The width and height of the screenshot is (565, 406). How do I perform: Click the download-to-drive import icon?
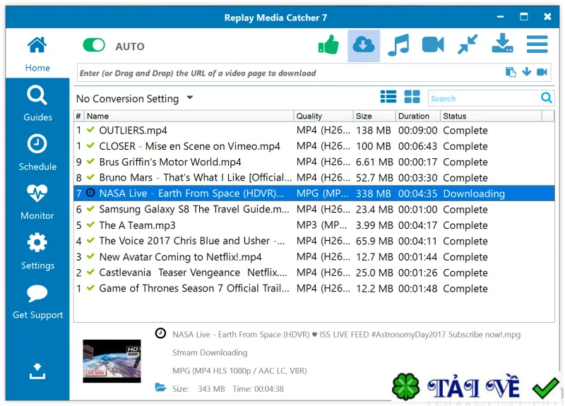tap(502, 44)
